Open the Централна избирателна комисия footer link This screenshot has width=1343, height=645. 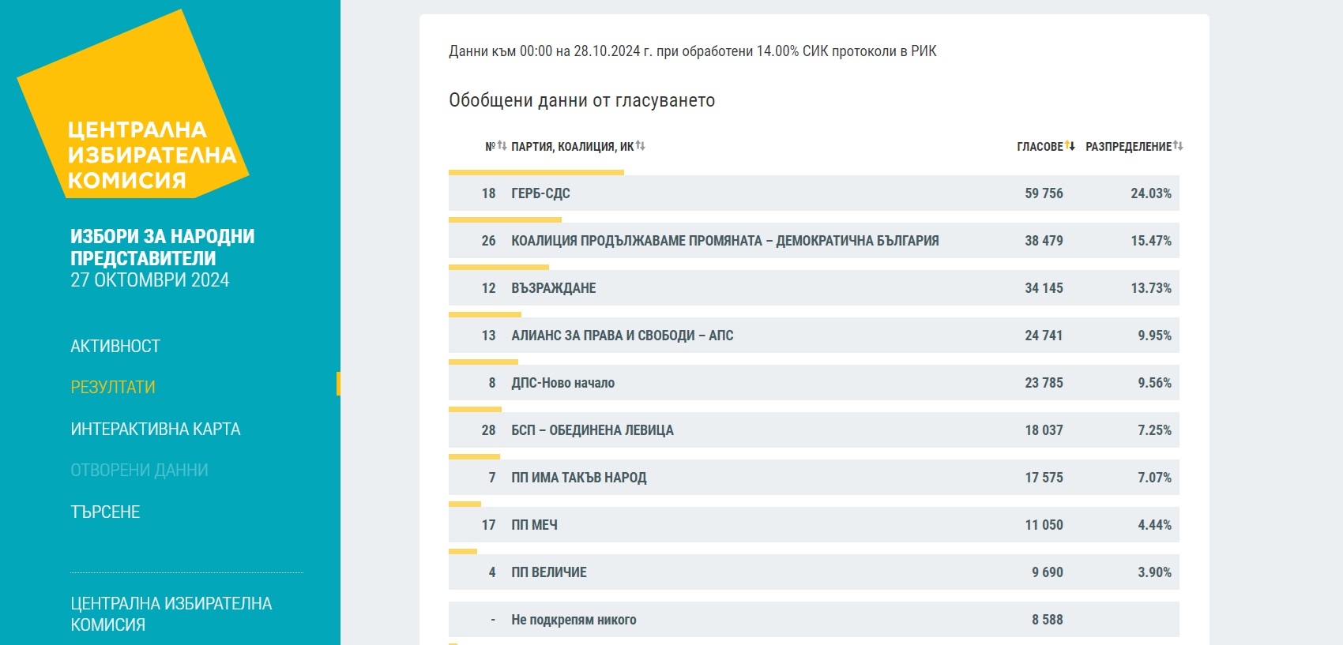coord(171,613)
